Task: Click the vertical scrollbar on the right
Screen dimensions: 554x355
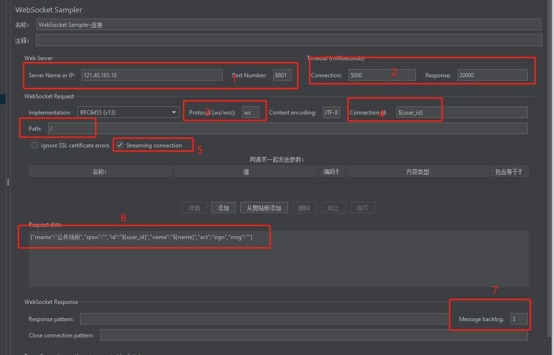Action: tap(550, 167)
